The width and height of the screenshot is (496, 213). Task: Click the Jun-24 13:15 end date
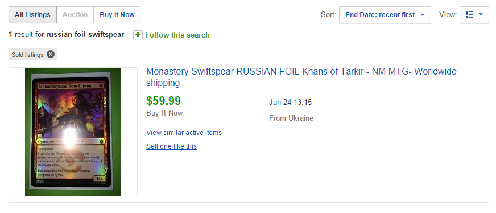coord(291,102)
